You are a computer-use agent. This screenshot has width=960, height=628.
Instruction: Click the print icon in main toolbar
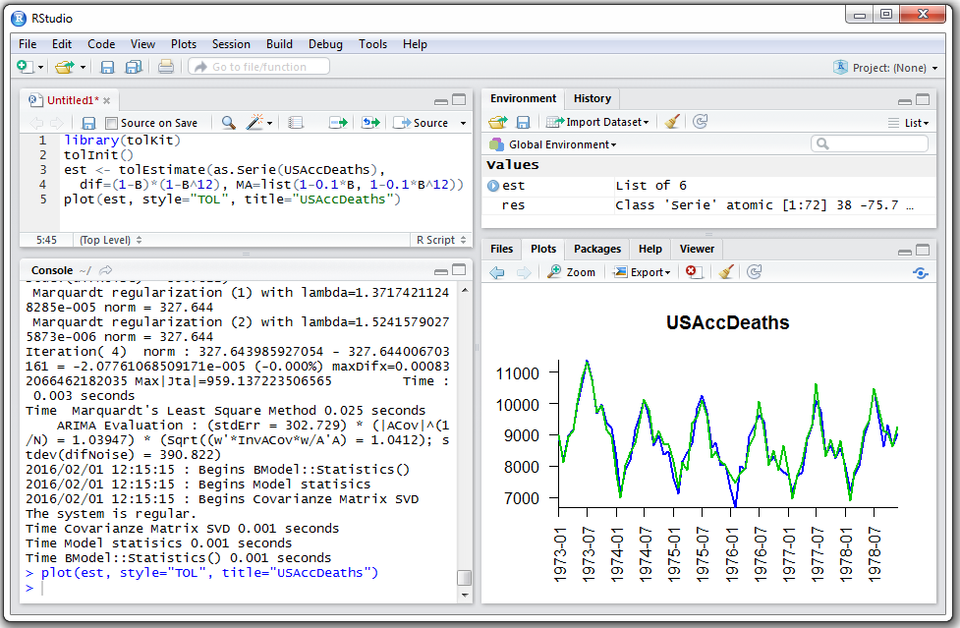(x=166, y=67)
